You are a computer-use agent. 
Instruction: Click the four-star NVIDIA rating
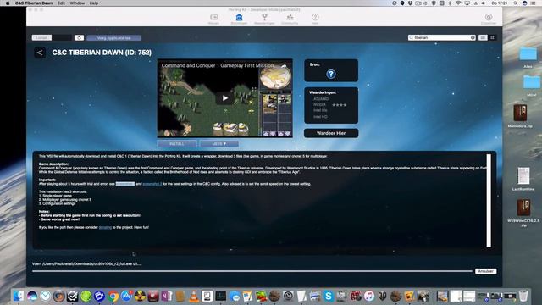tap(339, 105)
